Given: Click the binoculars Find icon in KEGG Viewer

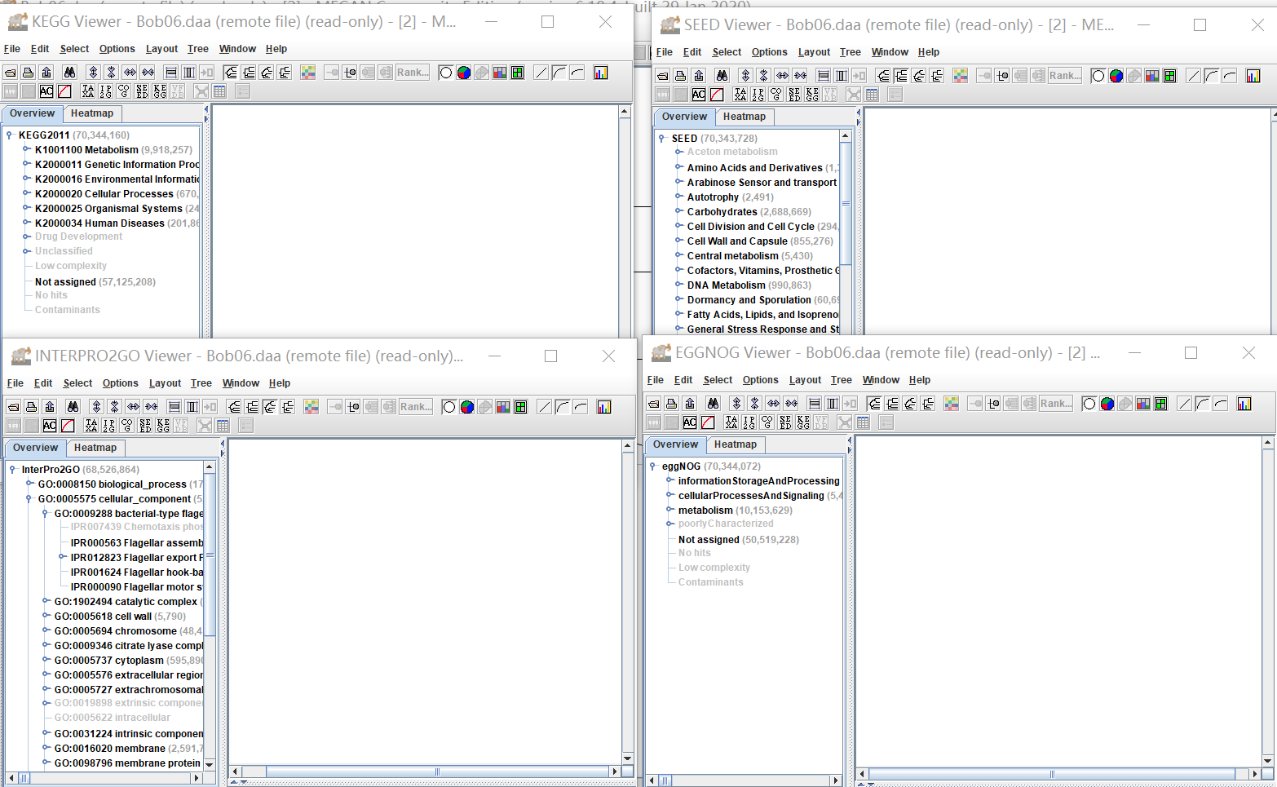Looking at the screenshot, I should [69, 73].
